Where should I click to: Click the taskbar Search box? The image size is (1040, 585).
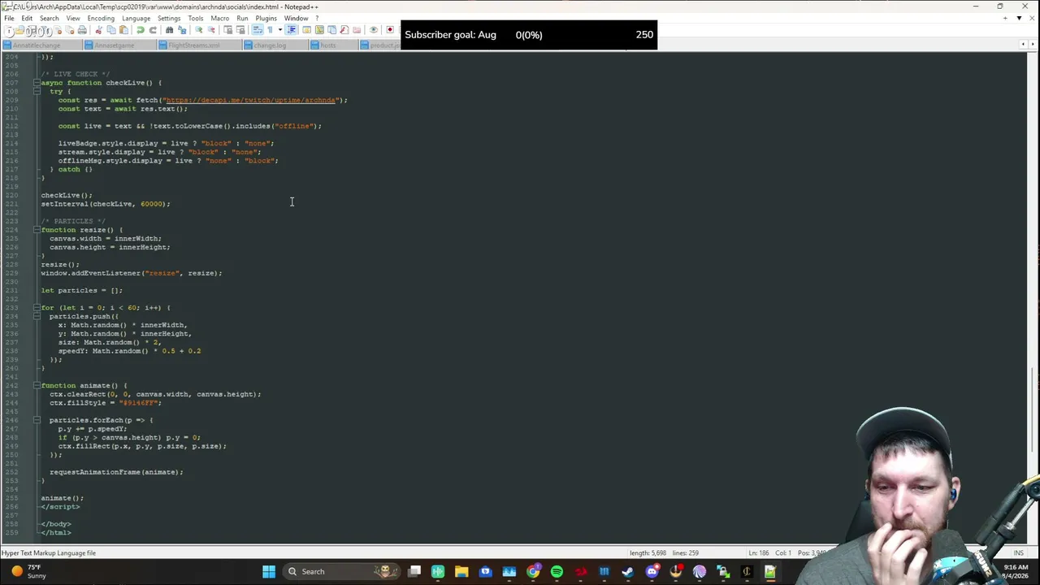[341, 571]
